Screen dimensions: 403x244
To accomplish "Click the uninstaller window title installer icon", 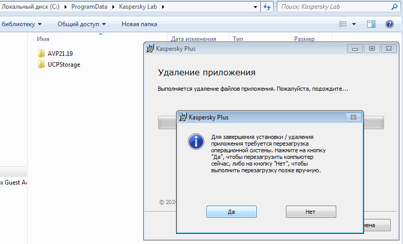I will tap(150, 48).
